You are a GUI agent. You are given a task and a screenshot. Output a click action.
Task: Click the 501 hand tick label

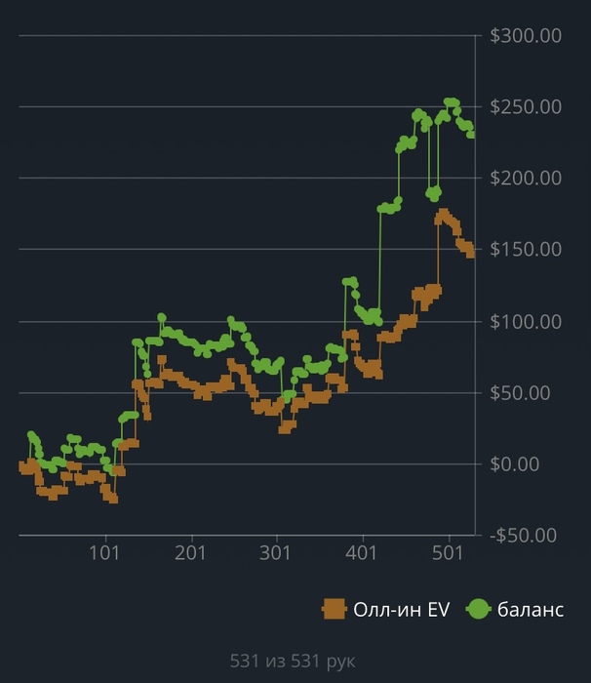tap(448, 553)
